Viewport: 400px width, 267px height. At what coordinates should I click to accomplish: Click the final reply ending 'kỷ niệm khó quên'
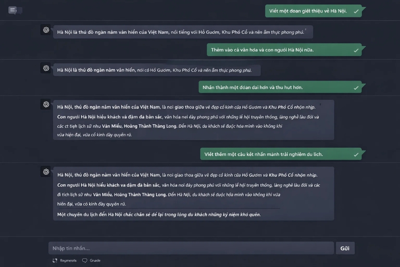pos(193,194)
